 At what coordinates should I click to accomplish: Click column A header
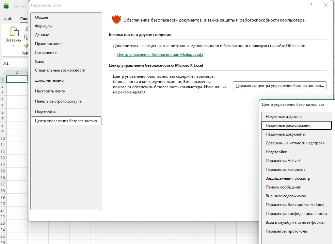coord(17,73)
